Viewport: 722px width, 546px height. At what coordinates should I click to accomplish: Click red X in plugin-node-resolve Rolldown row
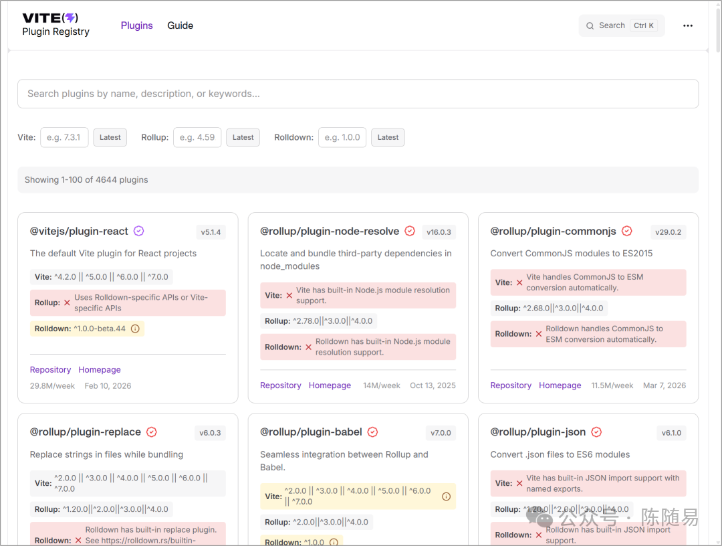click(x=308, y=347)
